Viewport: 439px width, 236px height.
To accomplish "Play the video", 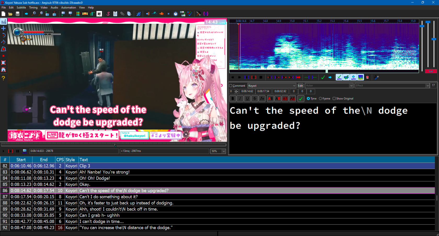I will pos(3,151).
